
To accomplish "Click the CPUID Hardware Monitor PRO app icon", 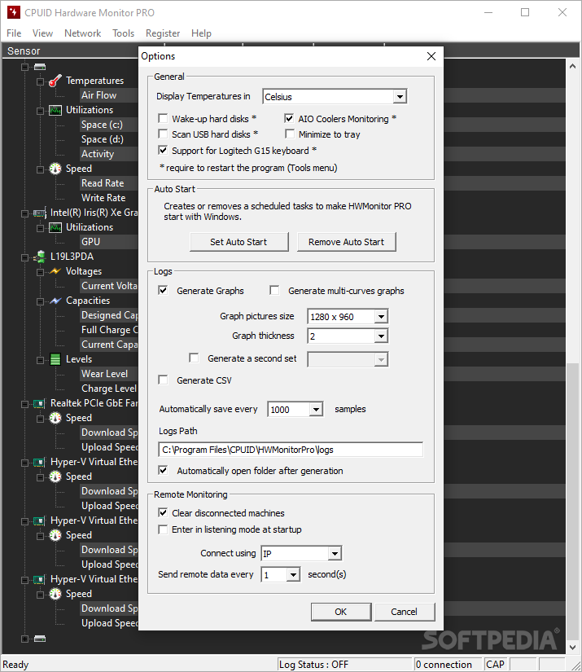I will tap(13, 12).
